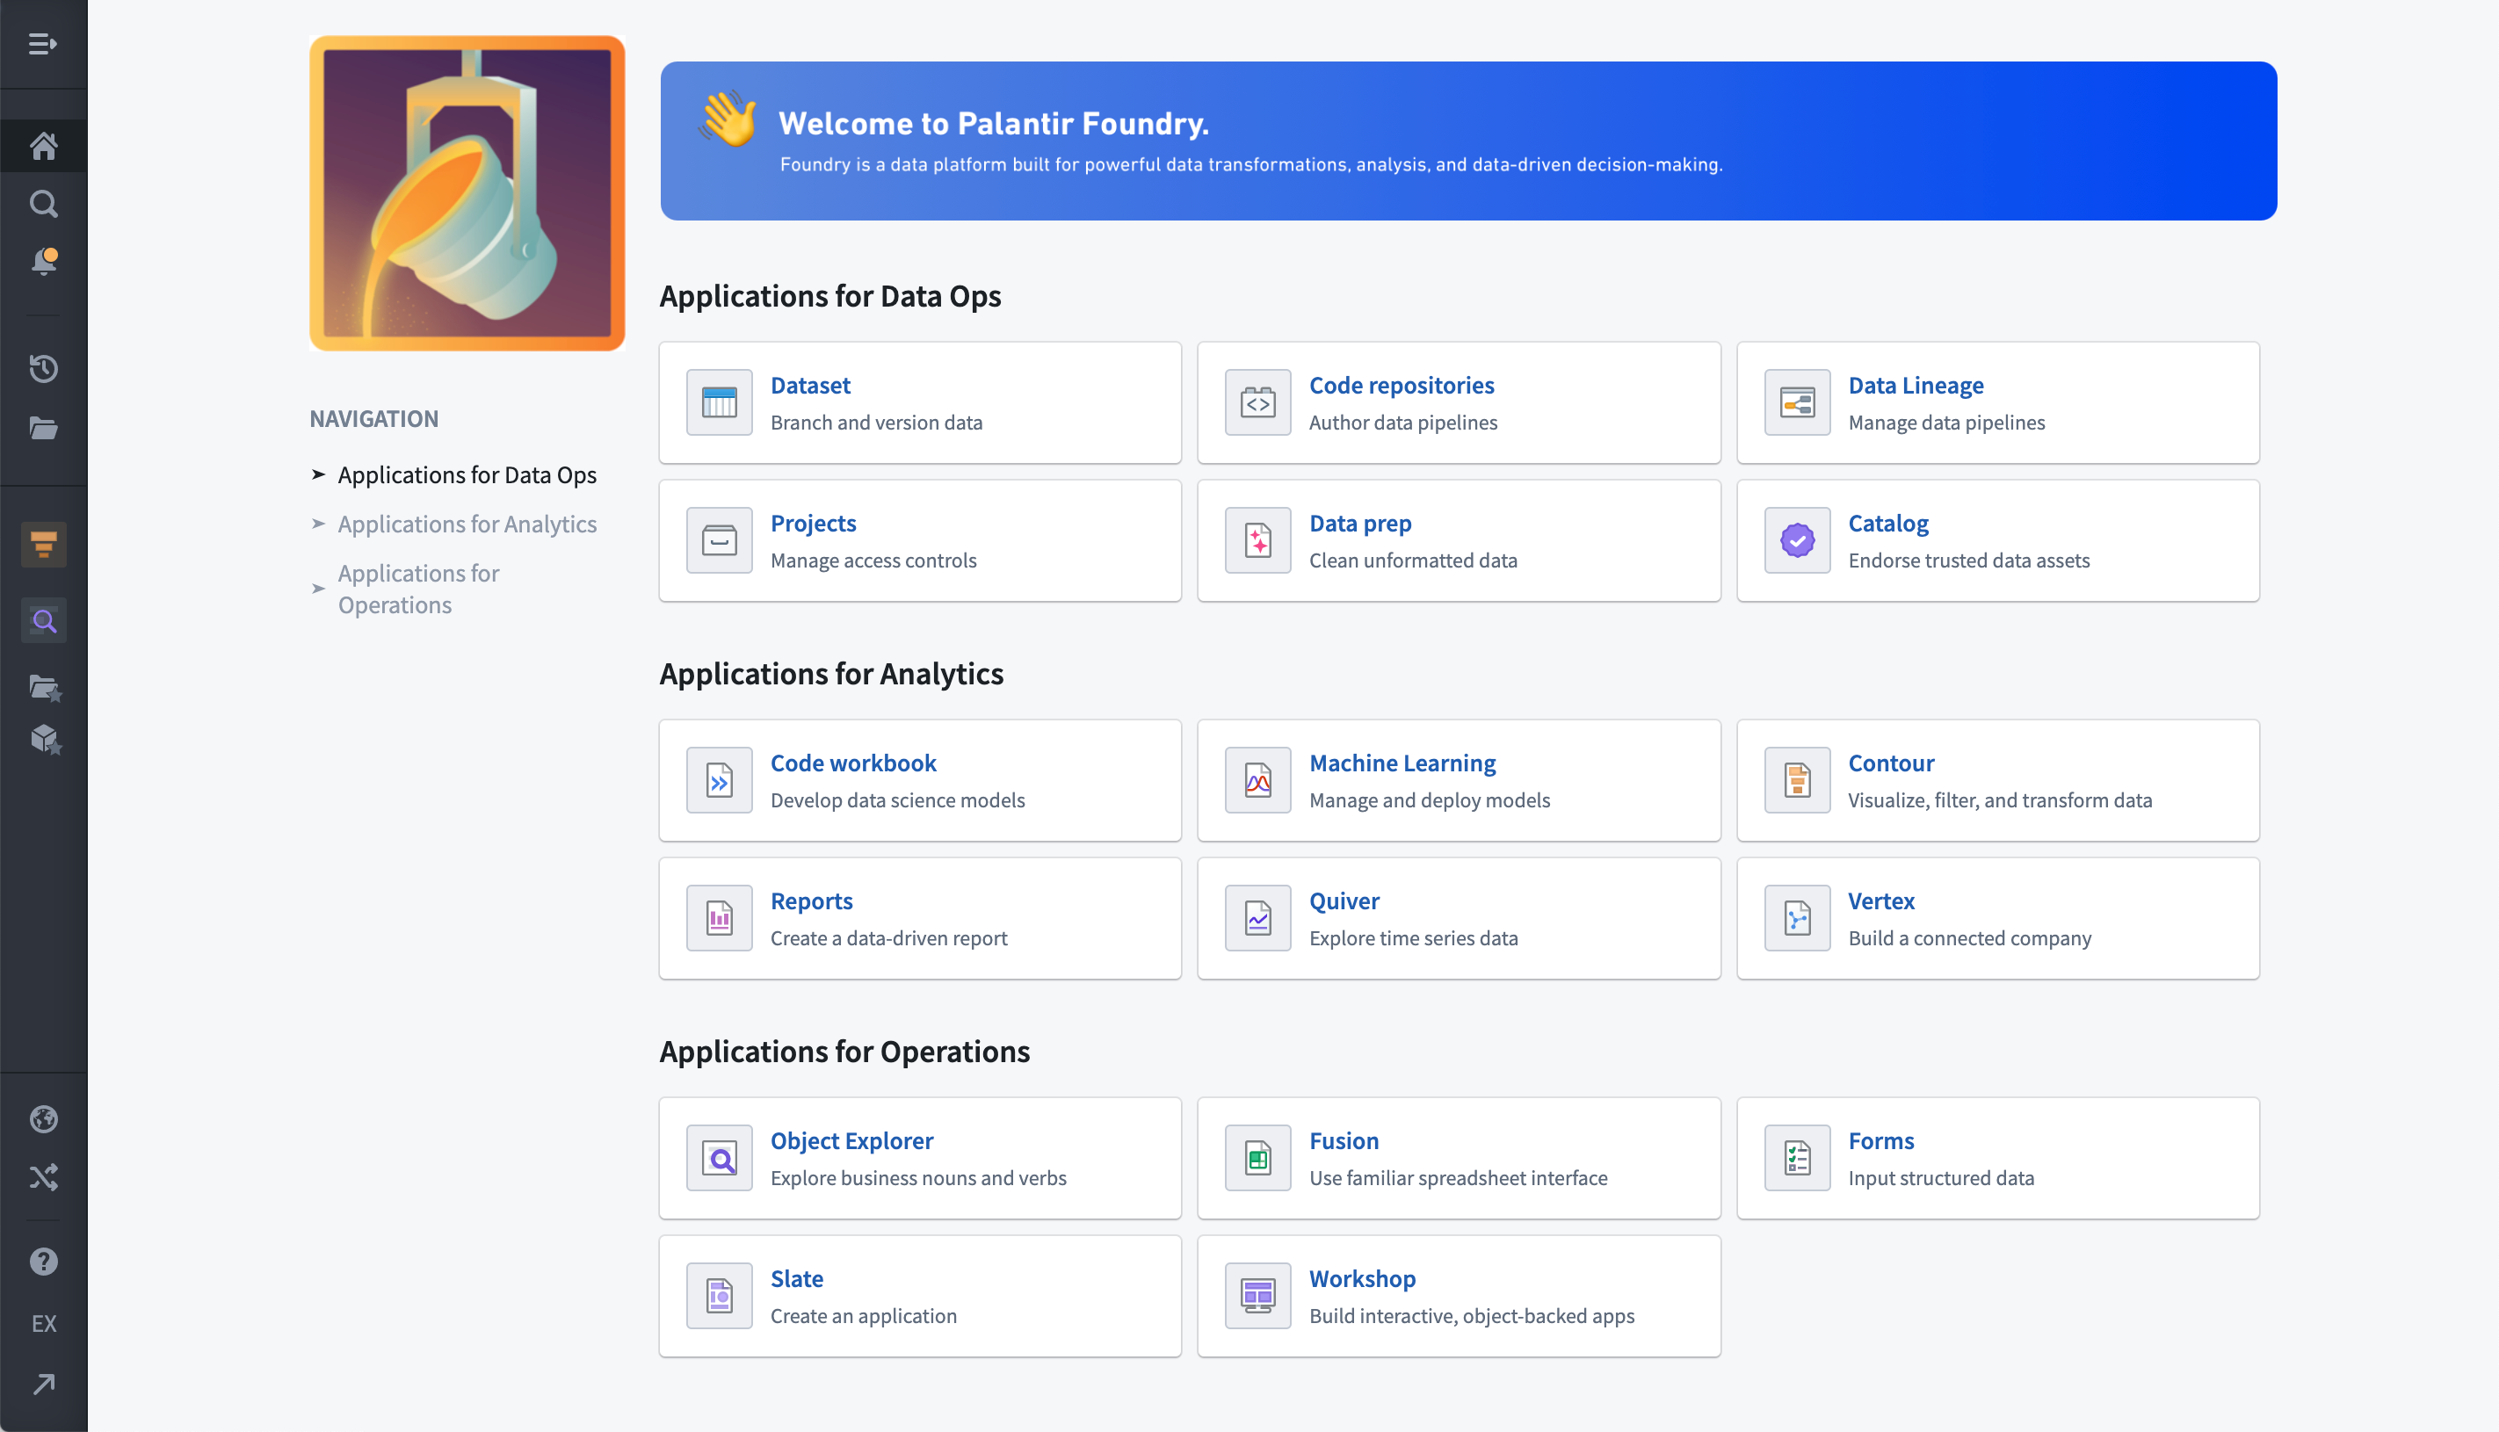Open the Machine Learning link
Image resolution: width=2499 pixels, height=1432 pixels.
pos(1402,763)
